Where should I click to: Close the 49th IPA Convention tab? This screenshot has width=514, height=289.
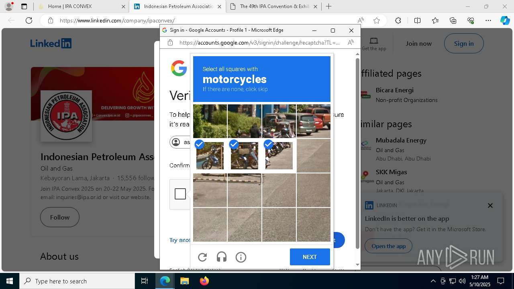tap(315, 6)
